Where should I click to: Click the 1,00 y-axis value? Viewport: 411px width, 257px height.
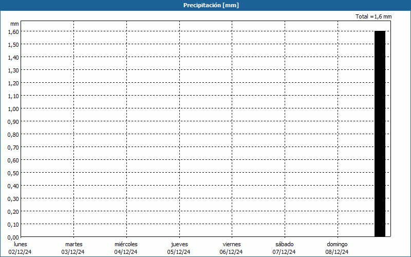[13, 109]
